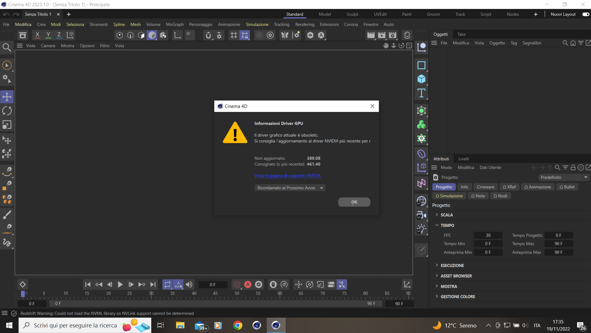Expand the MOSTRA section
This screenshot has width=591, height=333.
[x=449, y=286]
